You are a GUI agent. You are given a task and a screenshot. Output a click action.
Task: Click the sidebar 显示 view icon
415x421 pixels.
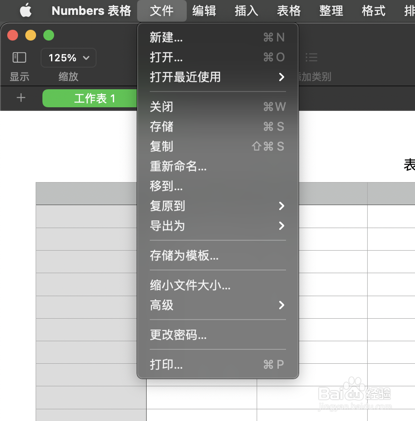pos(19,57)
